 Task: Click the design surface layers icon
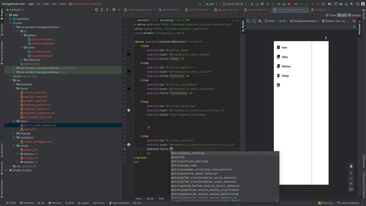point(248,21)
